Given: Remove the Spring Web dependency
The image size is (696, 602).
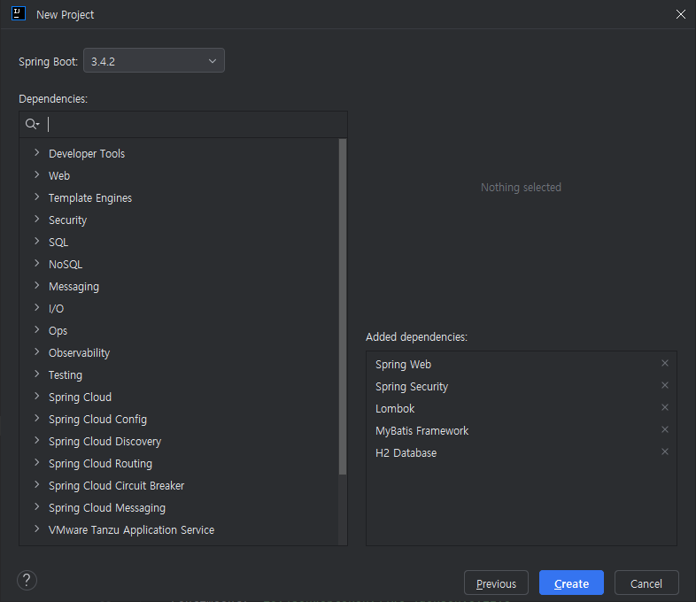Looking at the screenshot, I should click(664, 363).
